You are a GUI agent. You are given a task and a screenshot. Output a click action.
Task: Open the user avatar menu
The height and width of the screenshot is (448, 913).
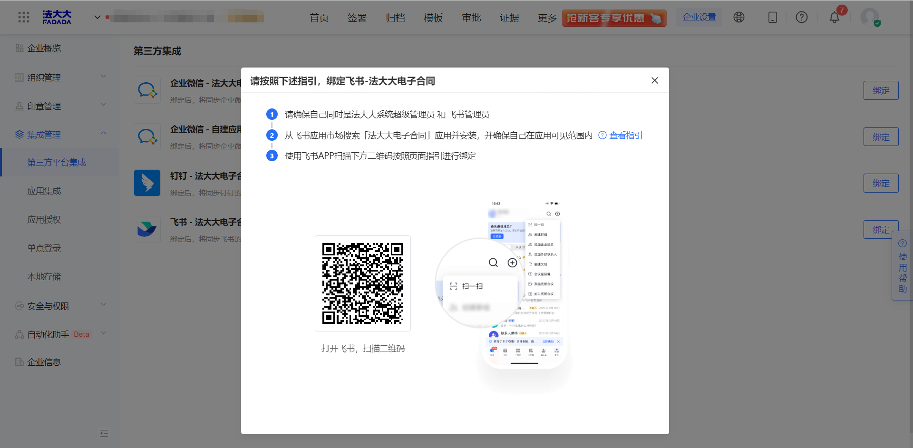870,18
